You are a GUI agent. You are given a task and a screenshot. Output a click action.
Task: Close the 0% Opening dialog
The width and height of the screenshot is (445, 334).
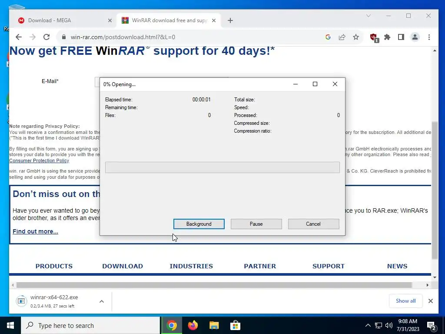[x=335, y=84]
